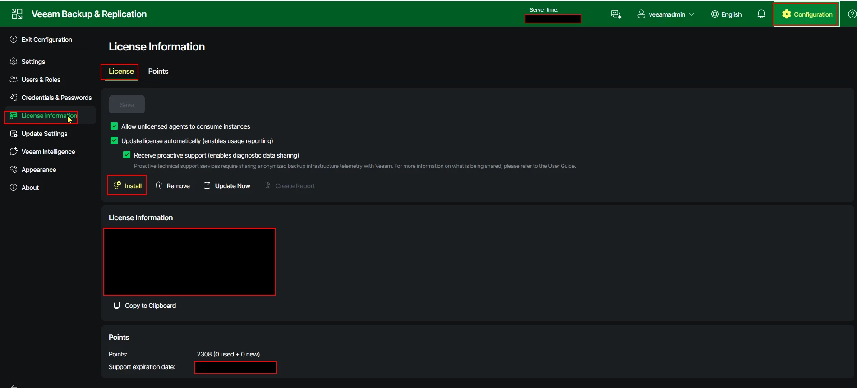The image size is (857, 388).
Task: Click the Veeam Intelligence sparkle icon
Action: point(14,152)
